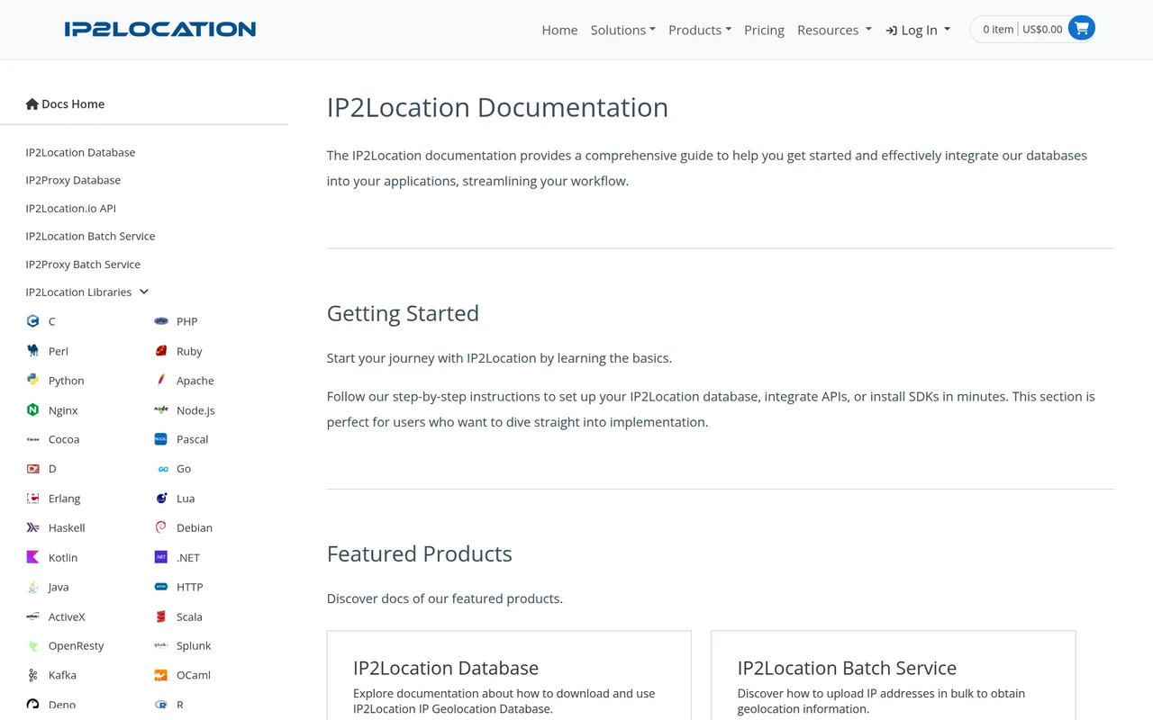Click the Node.js library text link

[195, 410]
